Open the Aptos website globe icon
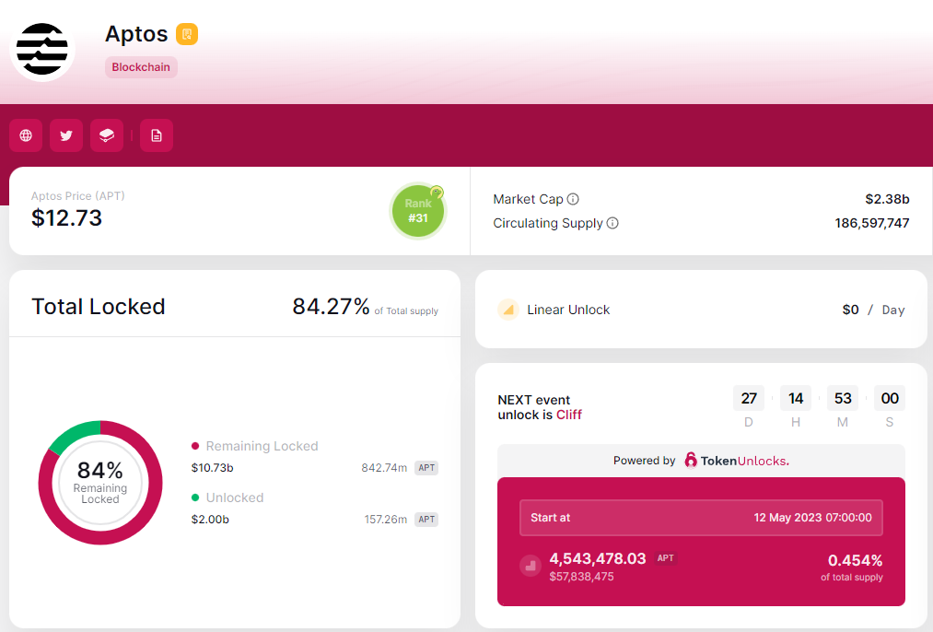This screenshot has width=933, height=632. (26, 135)
